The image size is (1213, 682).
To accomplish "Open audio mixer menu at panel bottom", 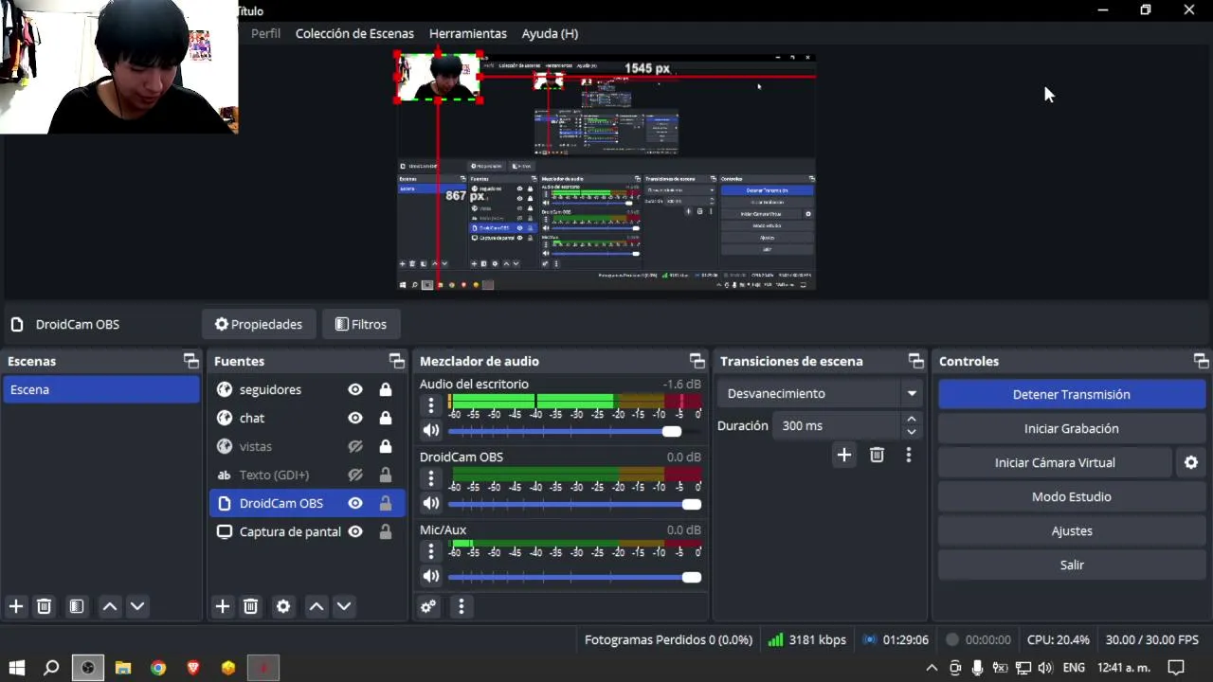I will click(x=462, y=606).
